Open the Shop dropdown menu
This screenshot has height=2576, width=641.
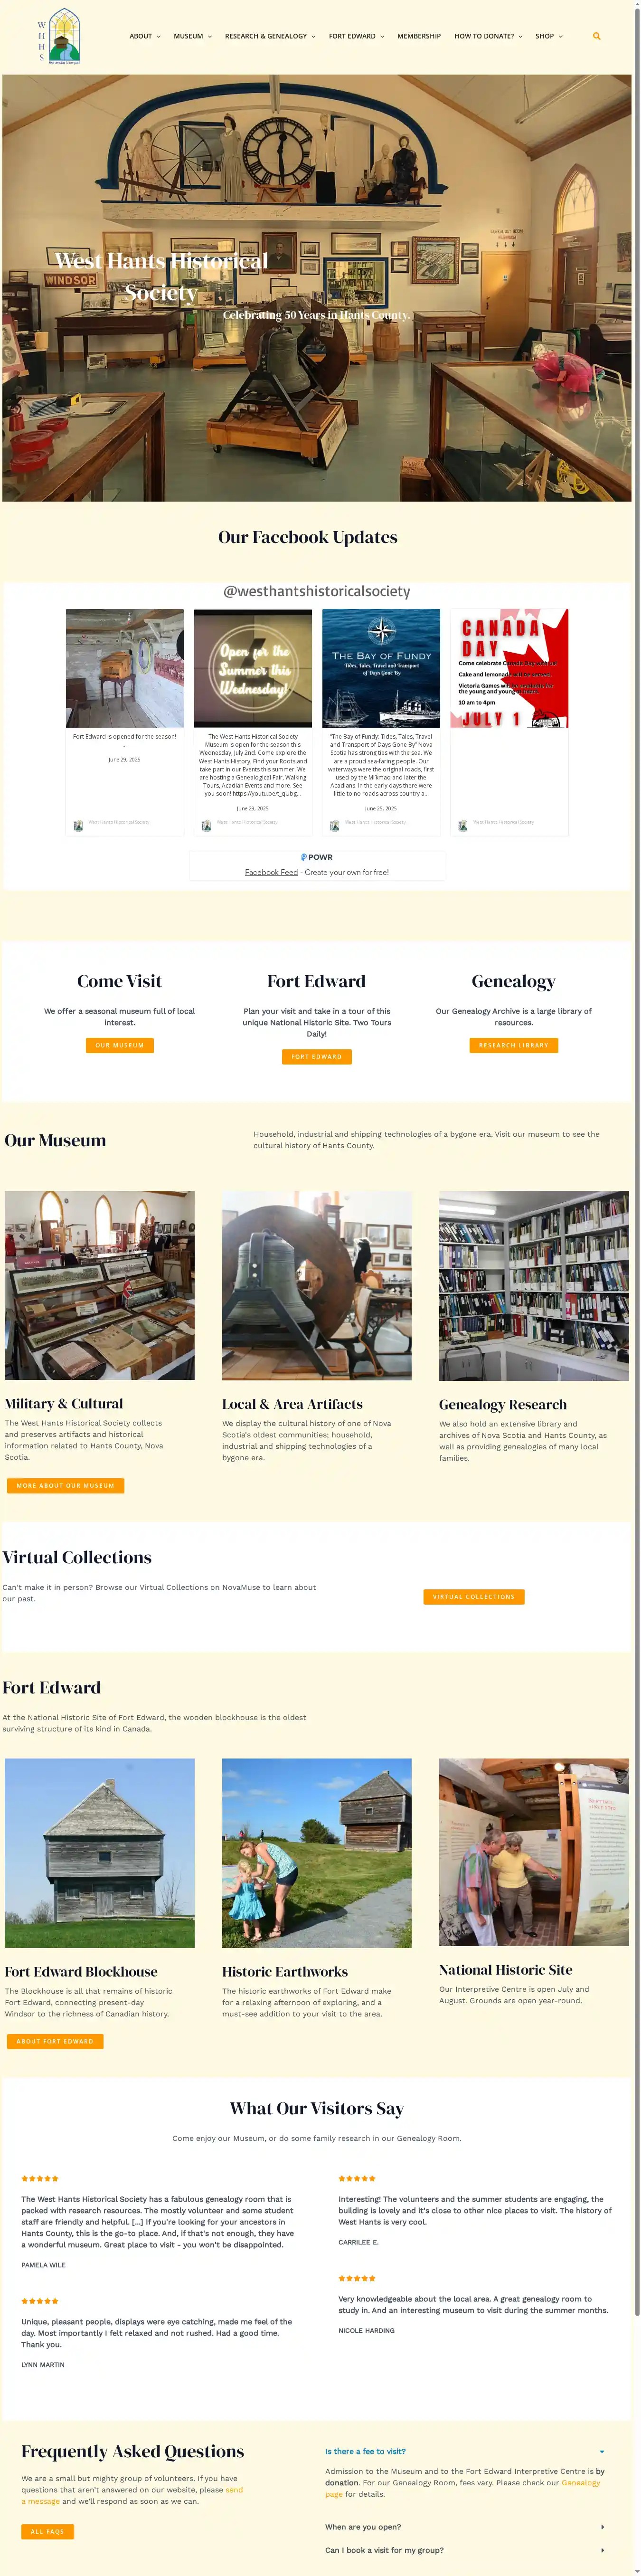tap(549, 36)
